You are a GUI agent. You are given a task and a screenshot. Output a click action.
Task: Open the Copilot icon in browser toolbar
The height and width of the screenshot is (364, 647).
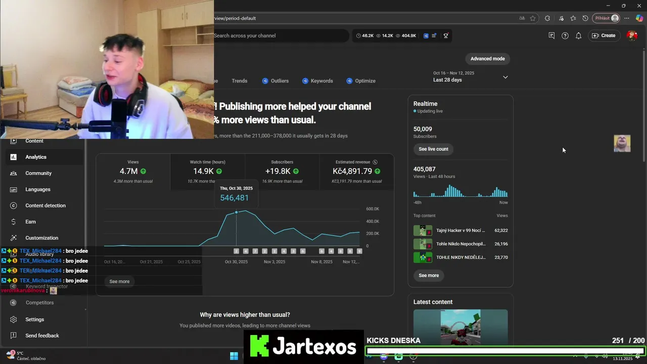[x=639, y=18]
